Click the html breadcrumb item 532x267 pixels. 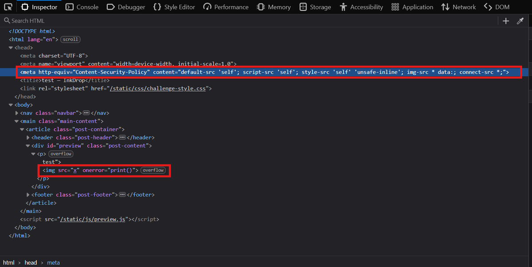9,263
